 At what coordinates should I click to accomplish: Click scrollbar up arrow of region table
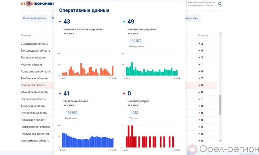[x=220, y=34]
